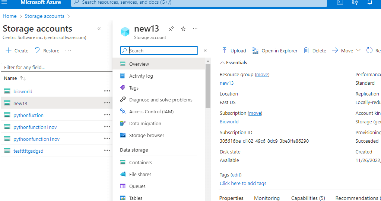381x201 pixels.
Task: Click the Containers icon under Data storage
Action: point(123,162)
